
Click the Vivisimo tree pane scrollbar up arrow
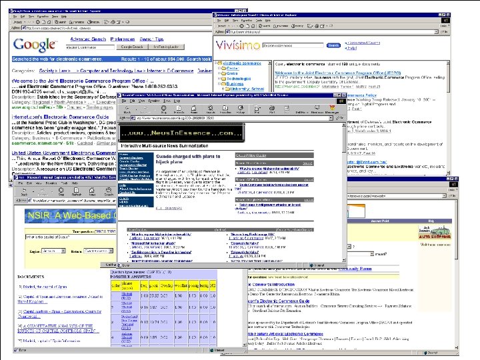pyautogui.click(x=270, y=63)
